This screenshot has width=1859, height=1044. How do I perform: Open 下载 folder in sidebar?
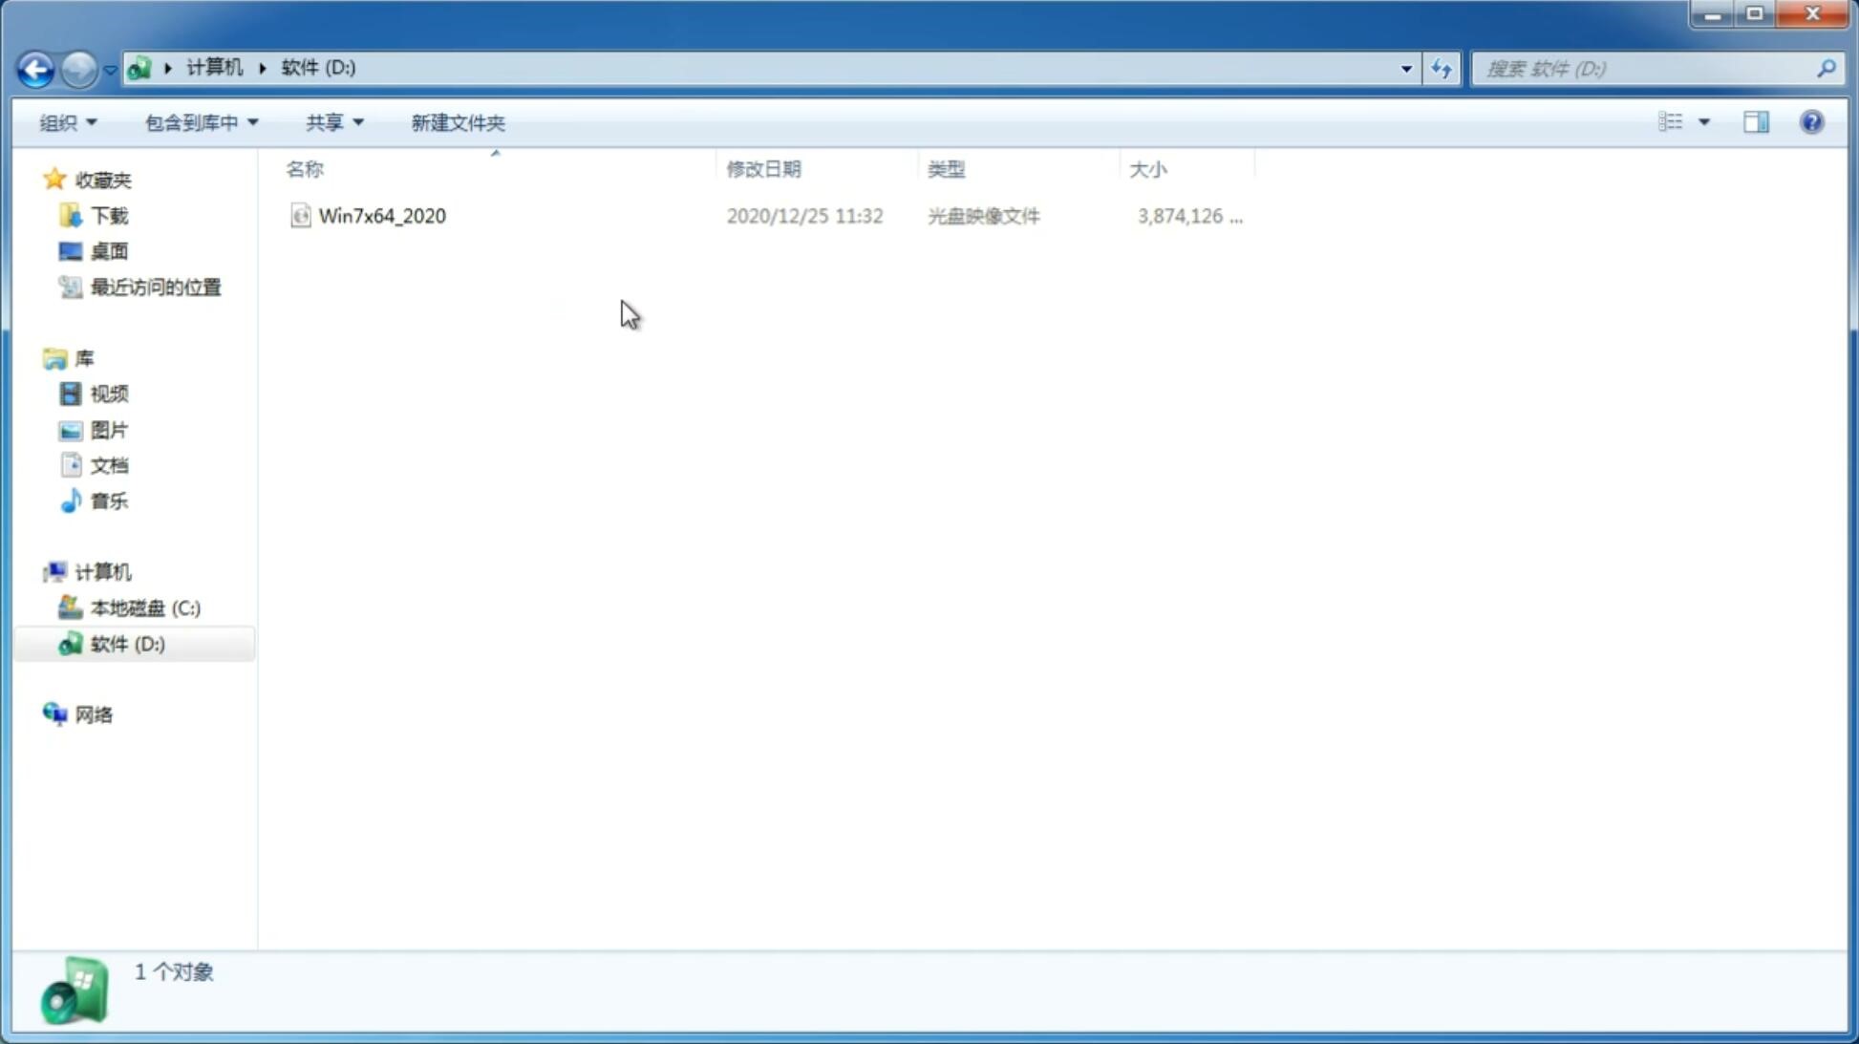coord(107,214)
